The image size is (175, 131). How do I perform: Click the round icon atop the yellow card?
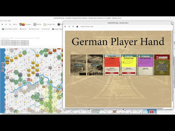pos(122,56)
